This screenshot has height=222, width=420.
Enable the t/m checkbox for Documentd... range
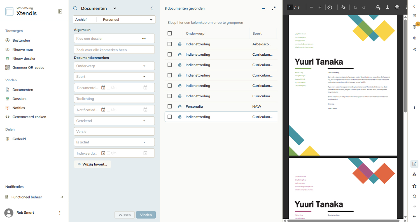[108, 88]
